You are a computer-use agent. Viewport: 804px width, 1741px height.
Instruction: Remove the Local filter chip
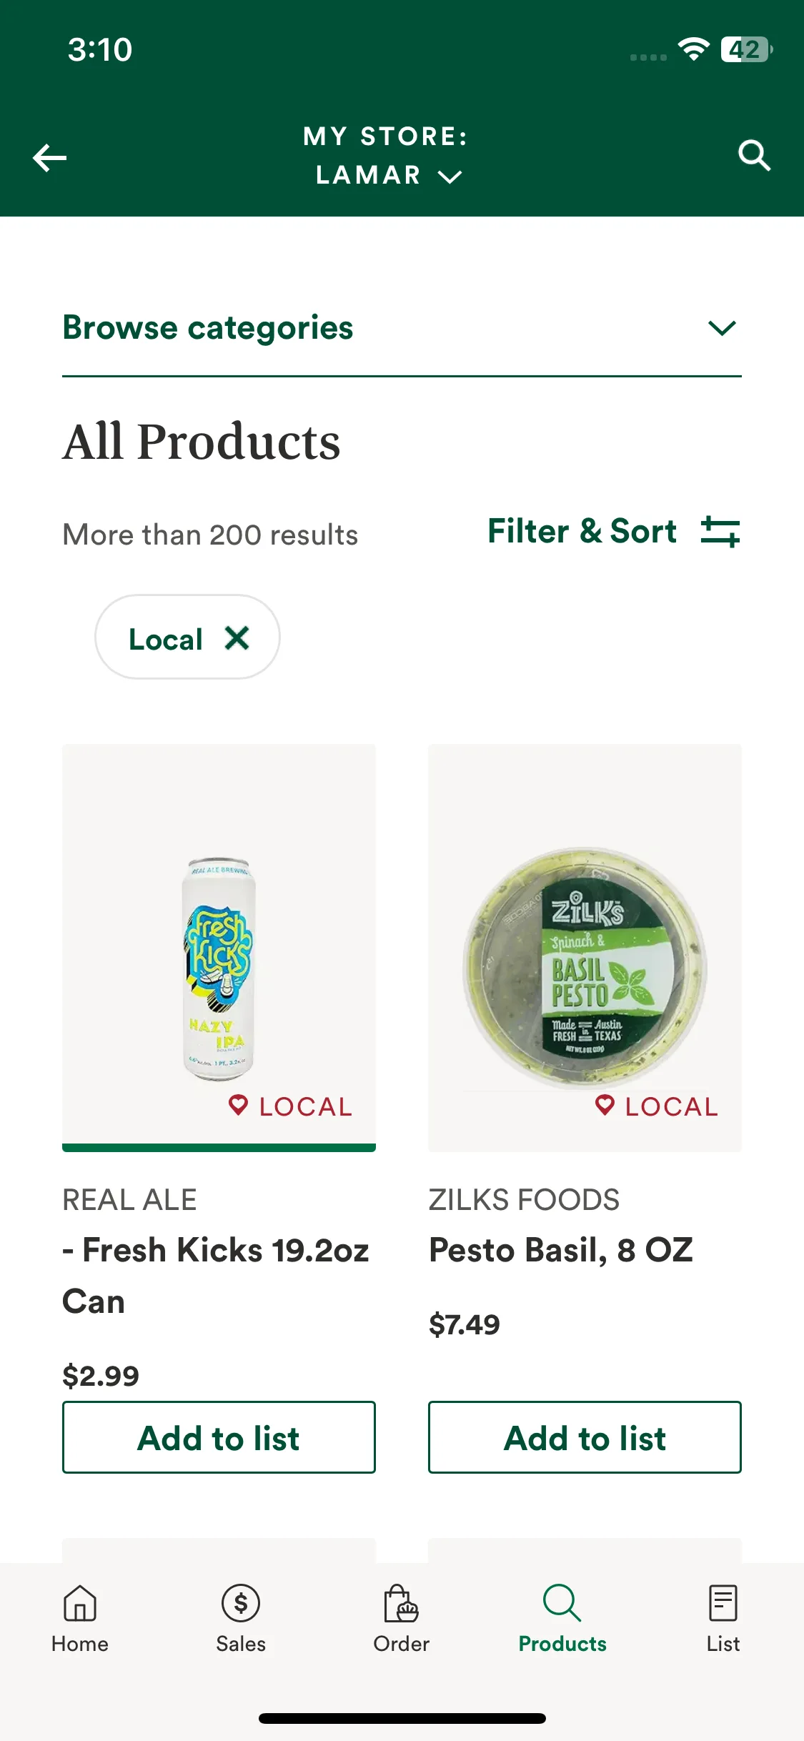[x=237, y=638]
